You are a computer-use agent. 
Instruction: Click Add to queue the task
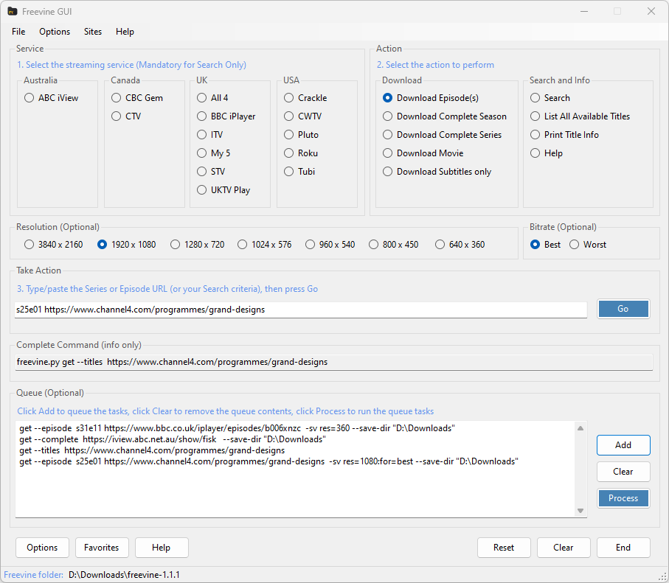point(623,445)
